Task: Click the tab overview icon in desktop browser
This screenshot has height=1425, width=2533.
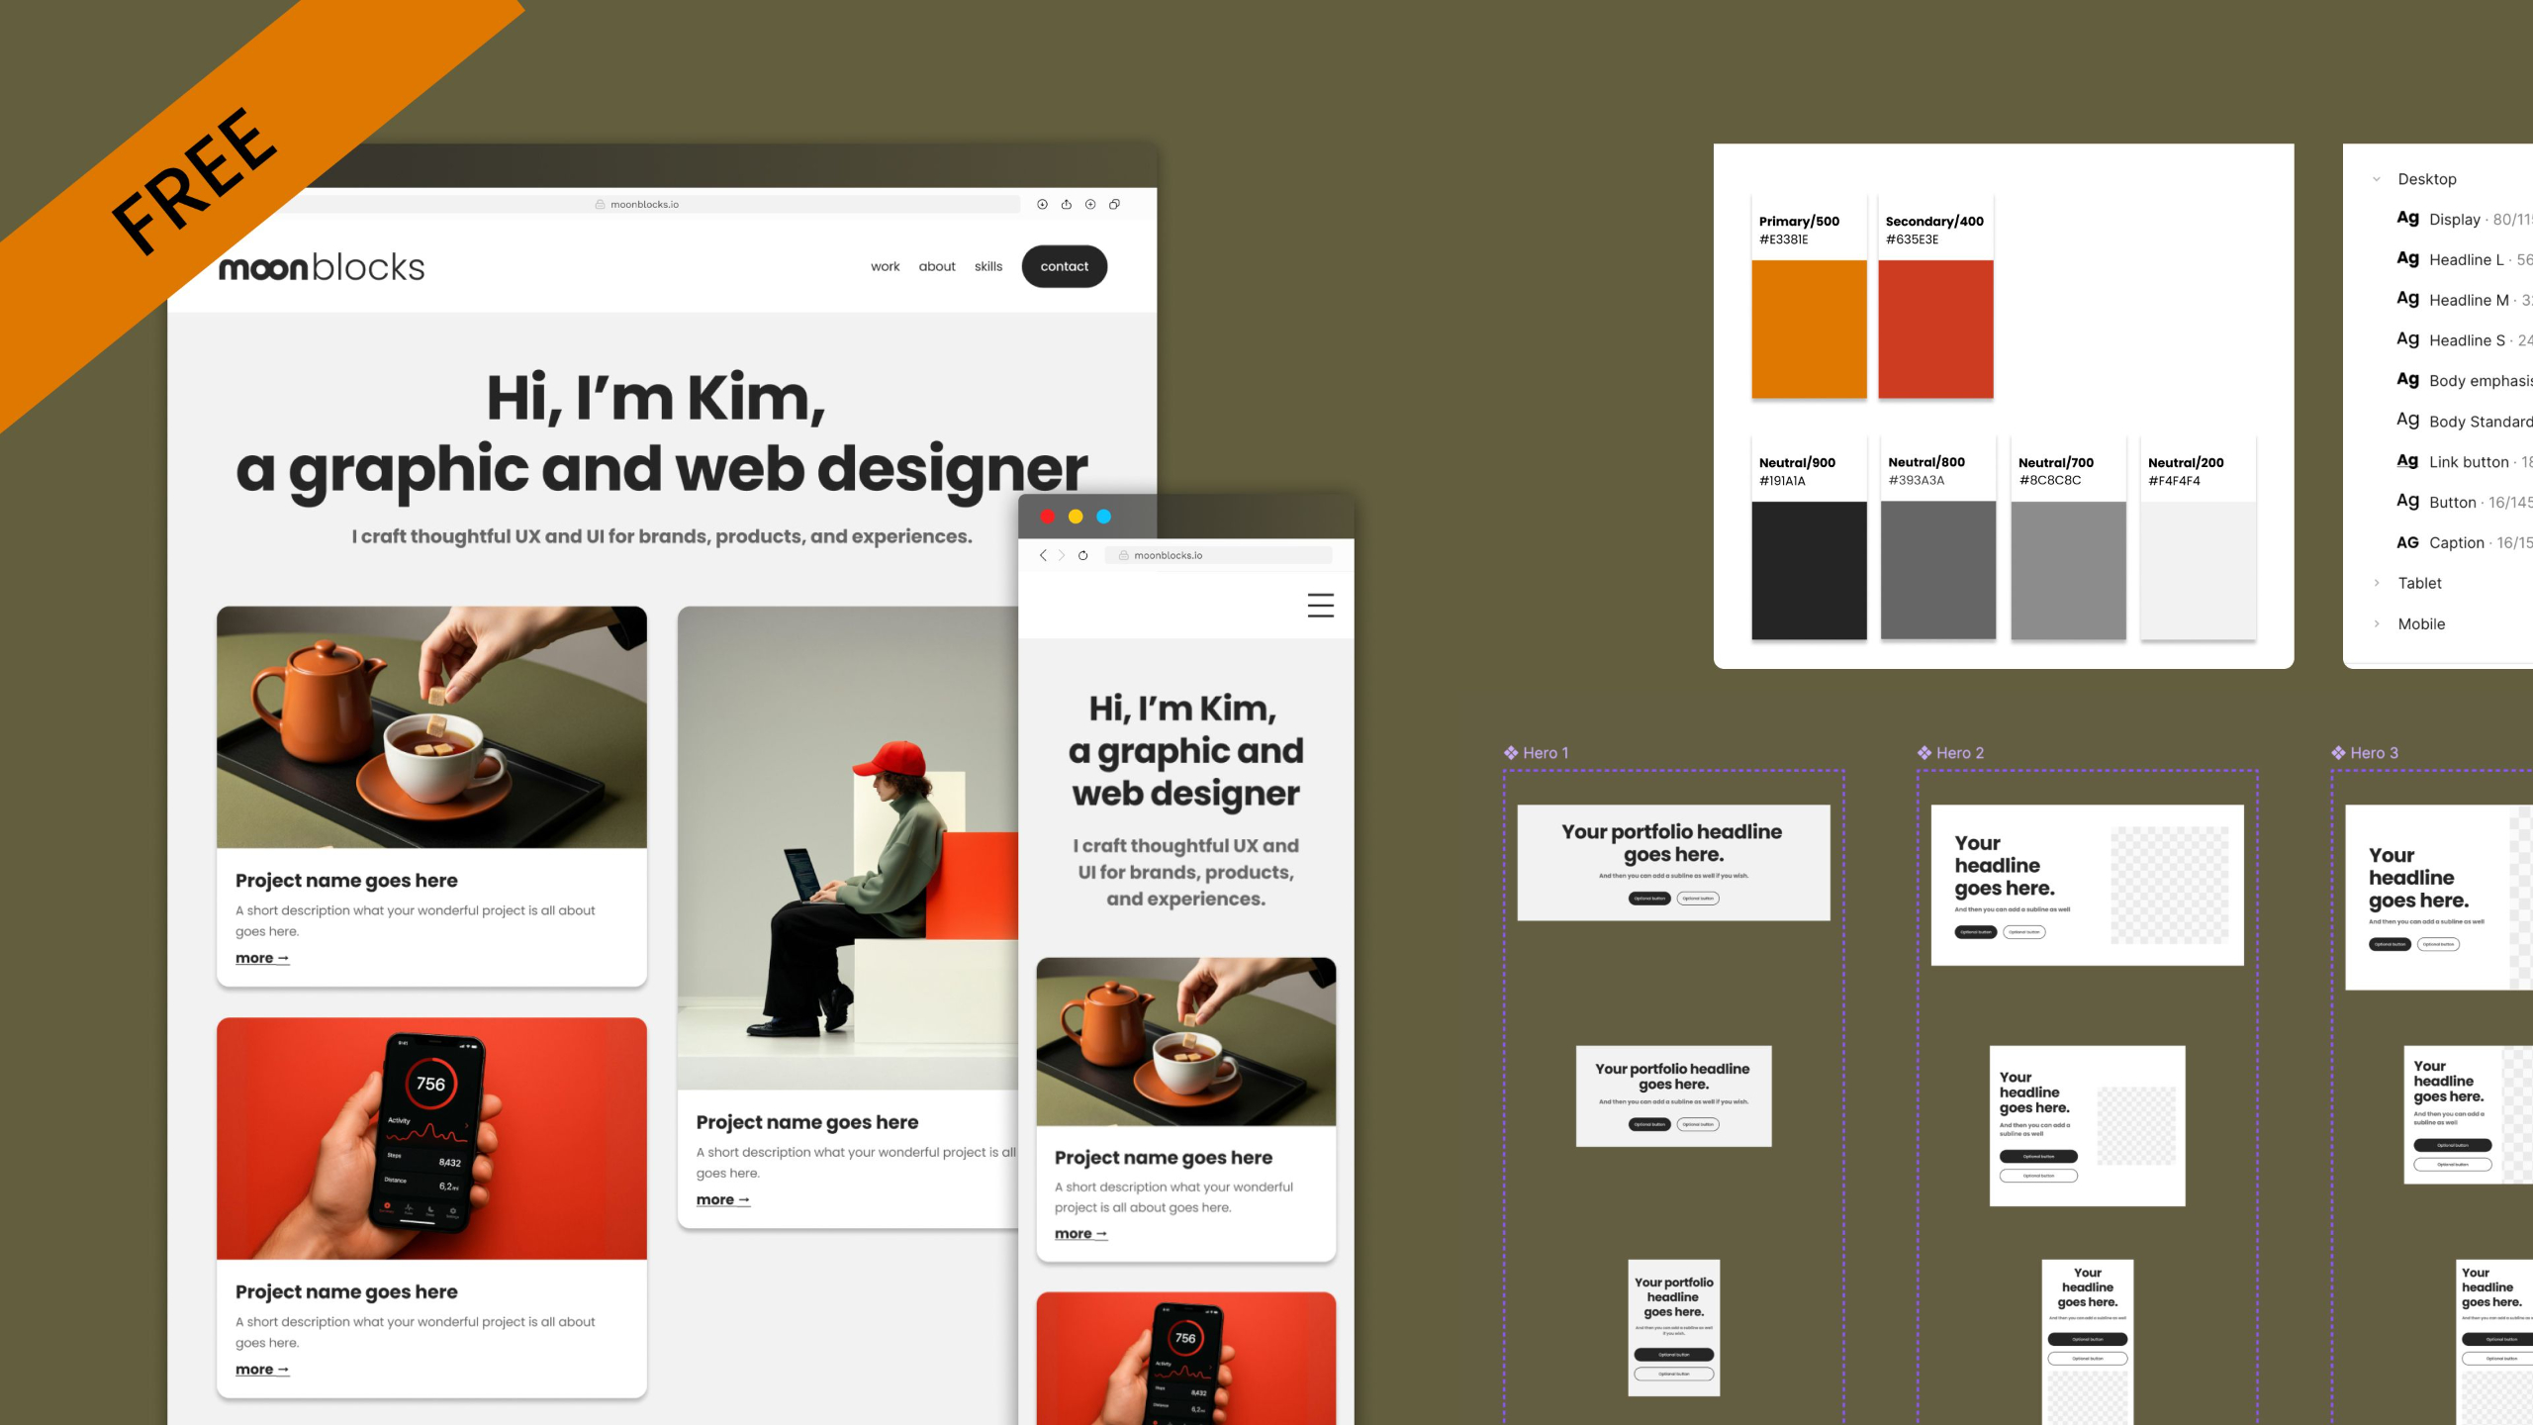Action: [1114, 204]
